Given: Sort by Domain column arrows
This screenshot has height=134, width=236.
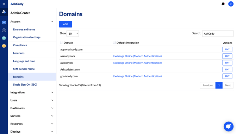Looking at the screenshot, I should point(61,43).
